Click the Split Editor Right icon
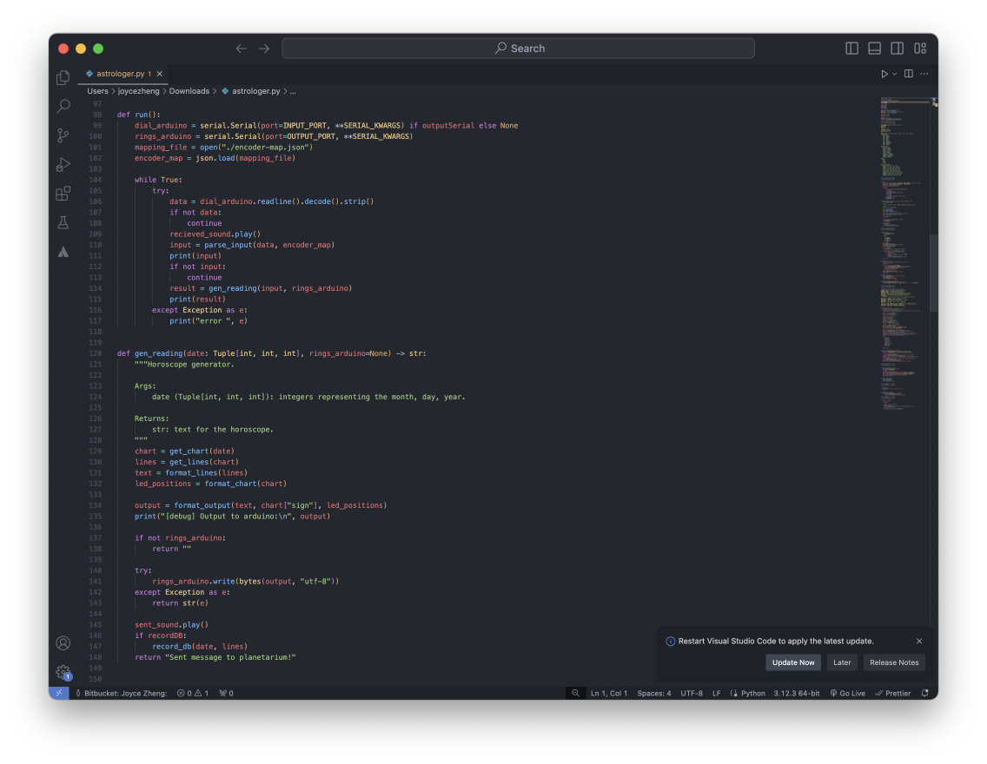Viewport: 987px width, 764px height. tap(909, 74)
